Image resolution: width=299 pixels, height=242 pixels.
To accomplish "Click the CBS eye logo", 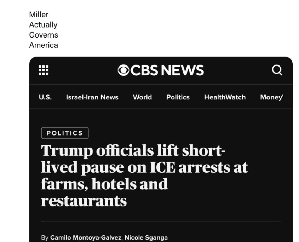I will tap(123, 70).
